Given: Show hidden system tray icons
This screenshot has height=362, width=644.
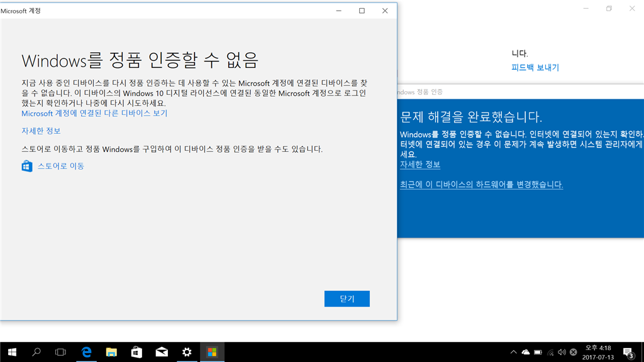Looking at the screenshot, I should (513, 352).
